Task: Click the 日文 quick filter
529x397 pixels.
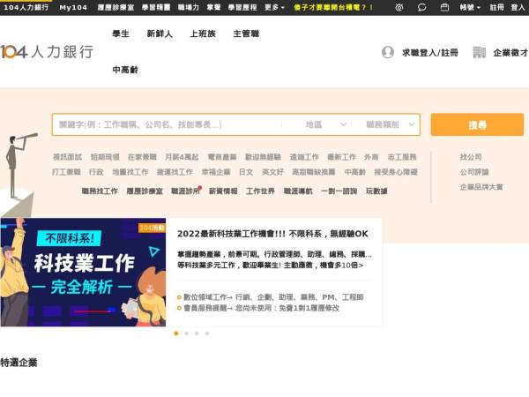Action: [246, 172]
